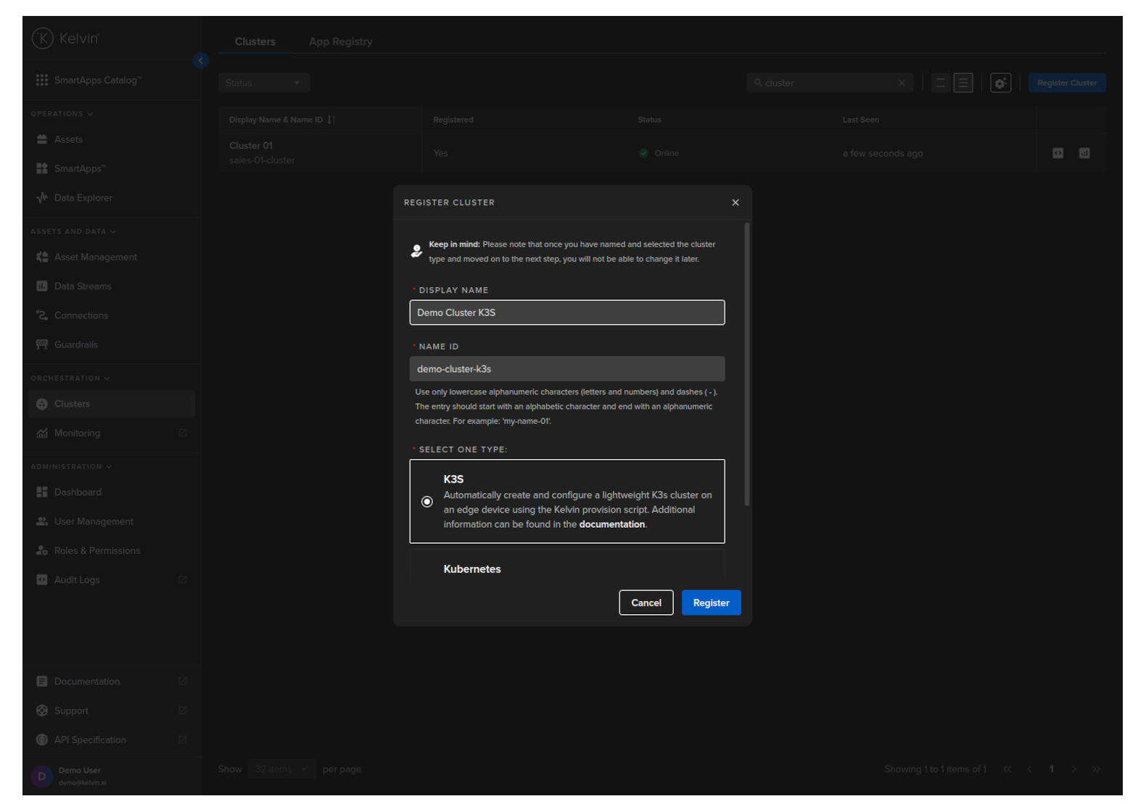The width and height of the screenshot is (1146, 812).
Task: Collapse the sidebar with arrow button
Action: [x=201, y=61]
